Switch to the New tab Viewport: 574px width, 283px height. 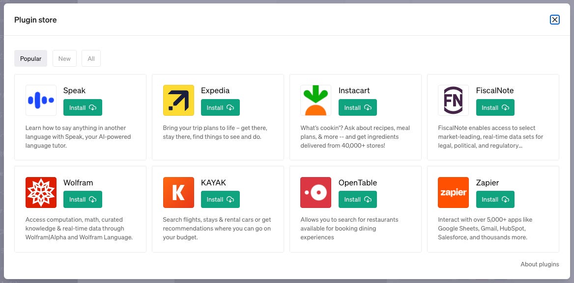pos(64,58)
